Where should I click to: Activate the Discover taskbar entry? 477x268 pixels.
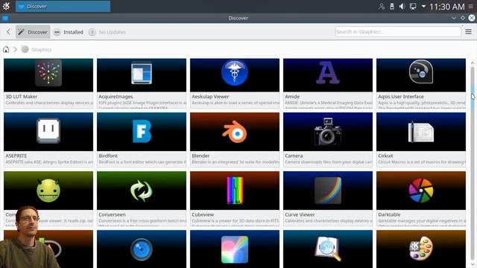(63, 7)
